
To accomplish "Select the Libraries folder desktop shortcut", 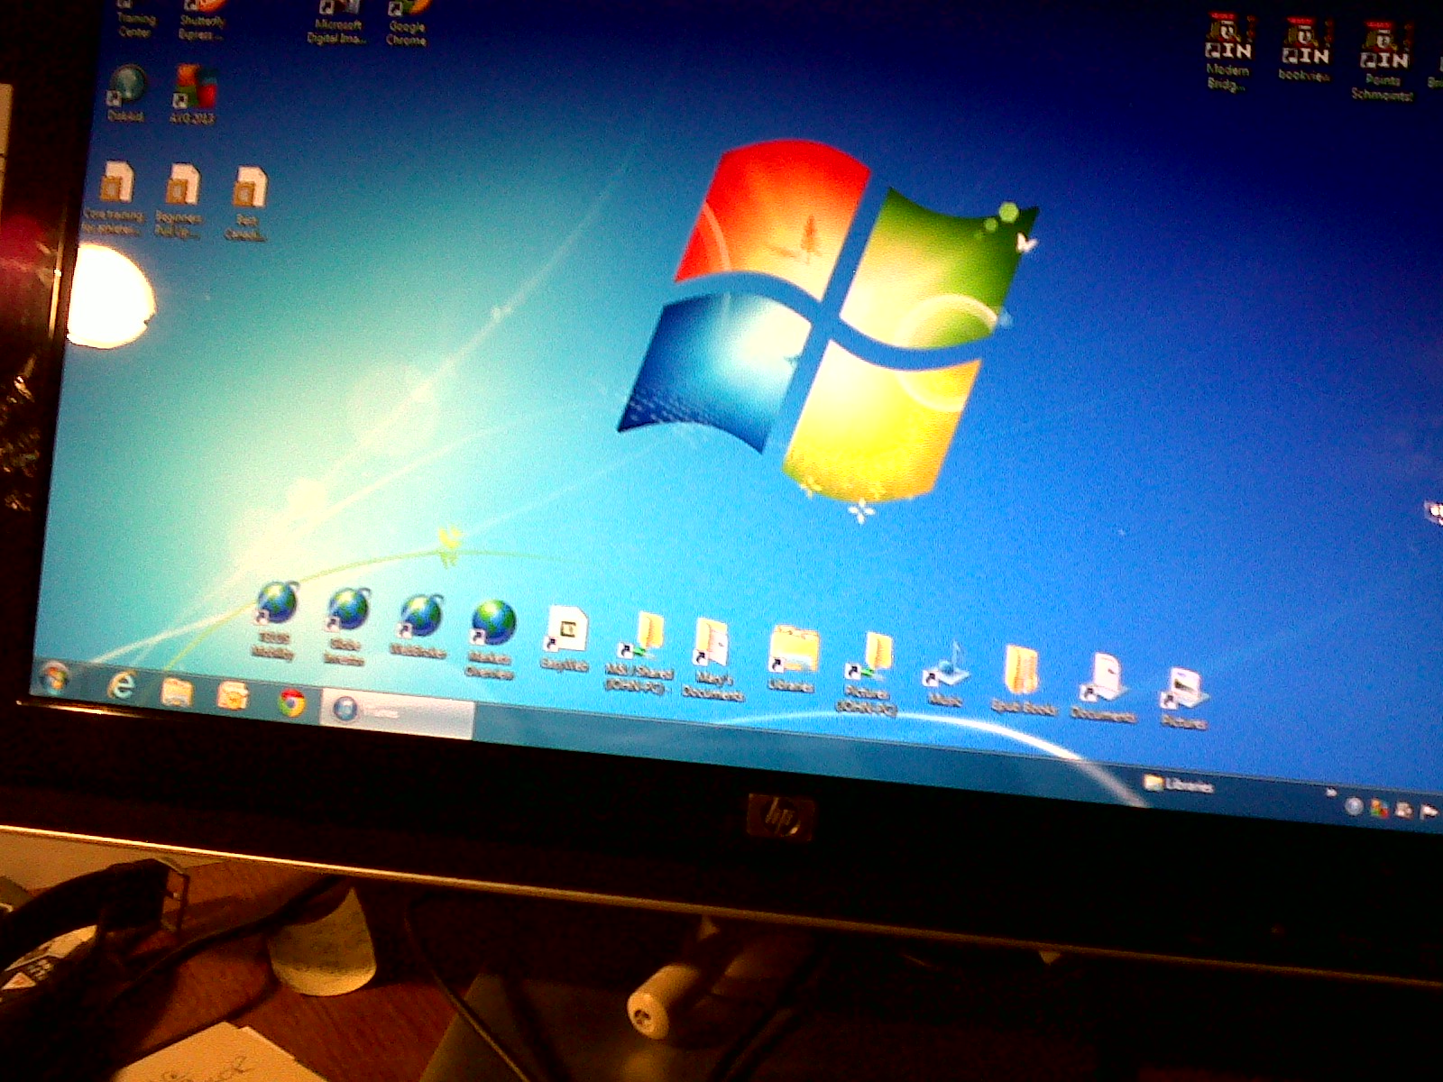I will pyautogui.click(x=794, y=653).
